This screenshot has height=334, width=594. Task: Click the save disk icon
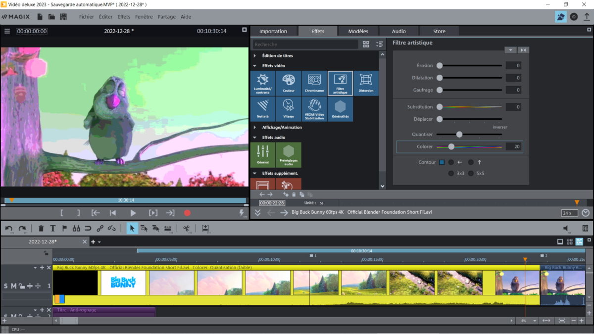pyautogui.click(x=63, y=17)
